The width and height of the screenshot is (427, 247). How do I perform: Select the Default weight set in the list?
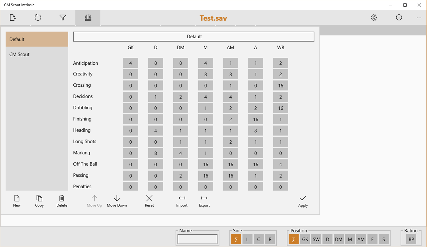(37, 39)
